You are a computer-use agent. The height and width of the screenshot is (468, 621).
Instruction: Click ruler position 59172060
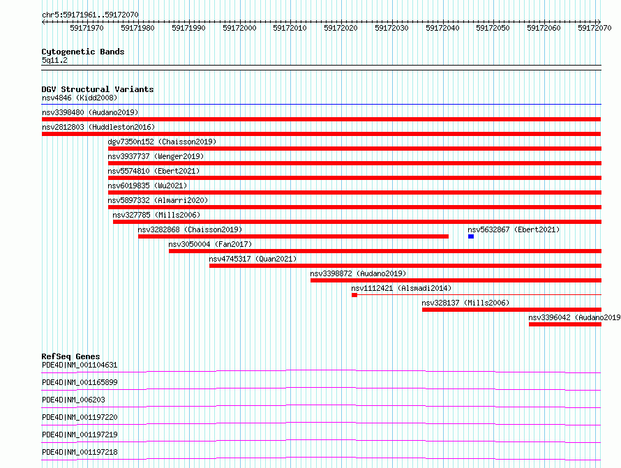pos(544,28)
